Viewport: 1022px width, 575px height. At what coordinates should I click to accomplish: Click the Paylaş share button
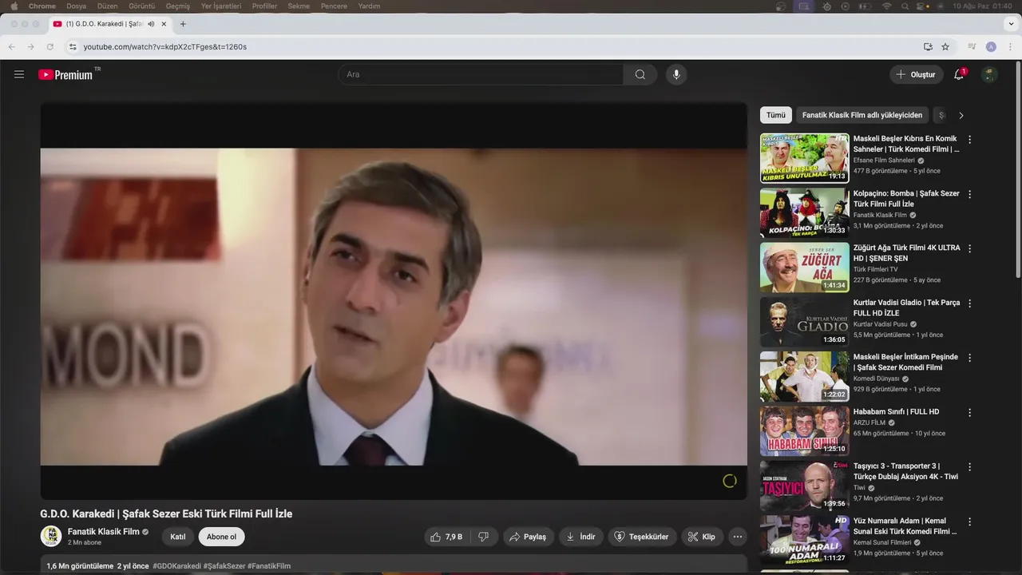[529, 537]
